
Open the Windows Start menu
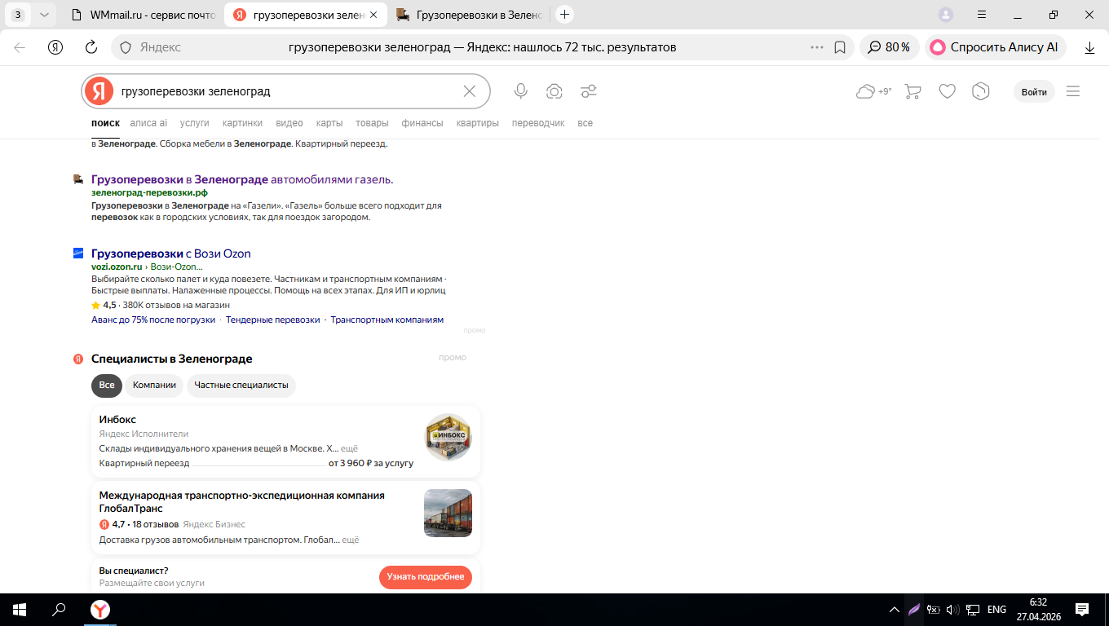pyautogui.click(x=19, y=609)
